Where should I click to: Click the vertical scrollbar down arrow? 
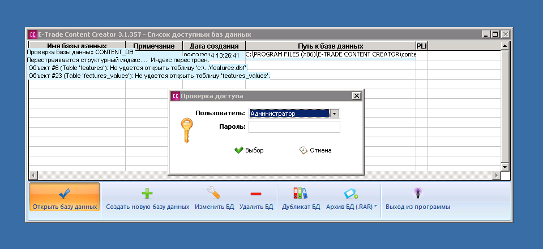click(505, 167)
